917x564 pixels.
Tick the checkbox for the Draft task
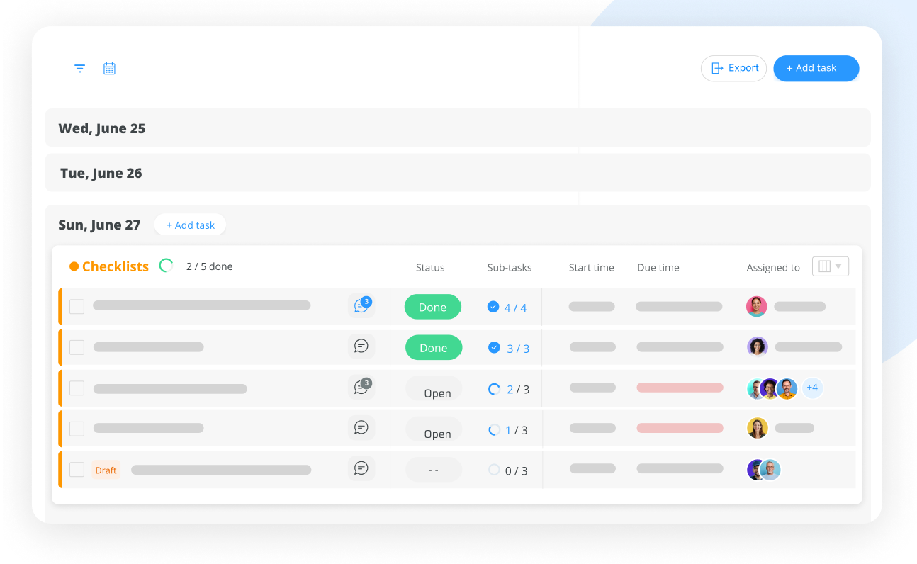pyautogui.click(x=77, y=470)
